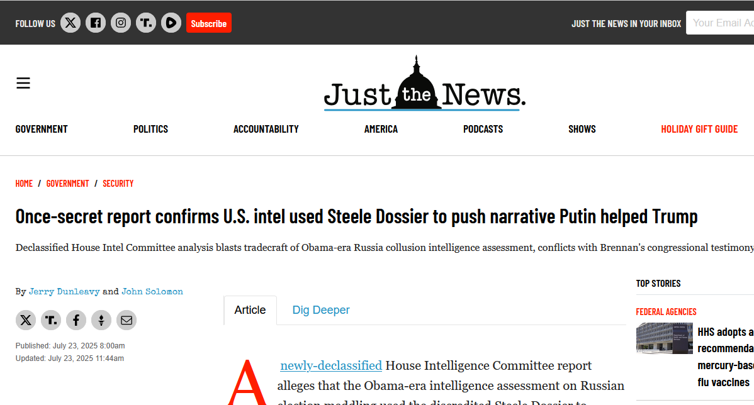Switch to the Dig Deeper tab
The height and width of the screenshot is (405, 754).
tap(321, 311)
